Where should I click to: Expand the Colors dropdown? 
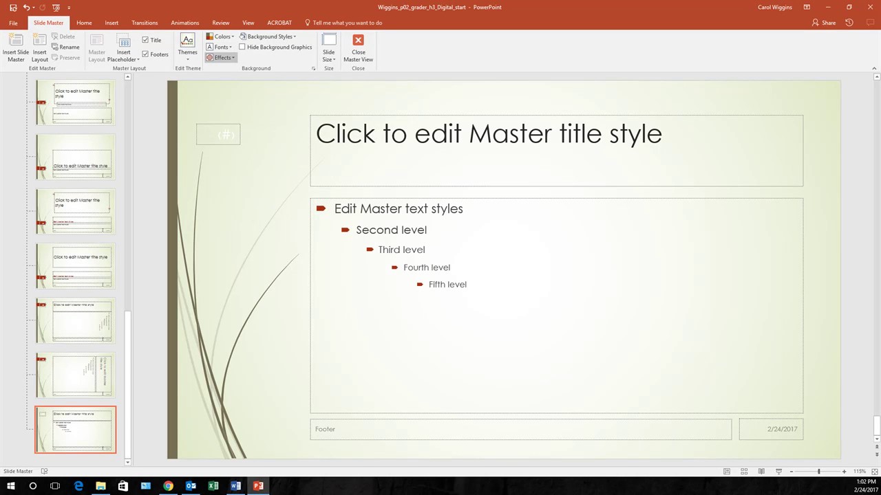click(x=220, y=36)
